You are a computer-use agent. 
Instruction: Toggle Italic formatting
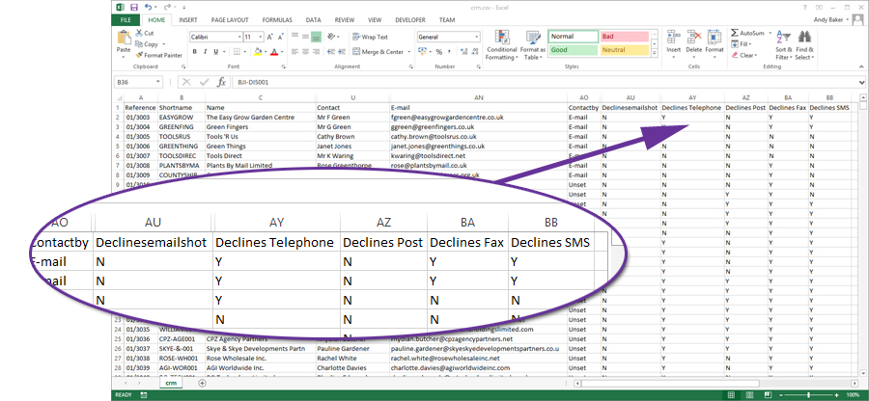tap(205, 52)
